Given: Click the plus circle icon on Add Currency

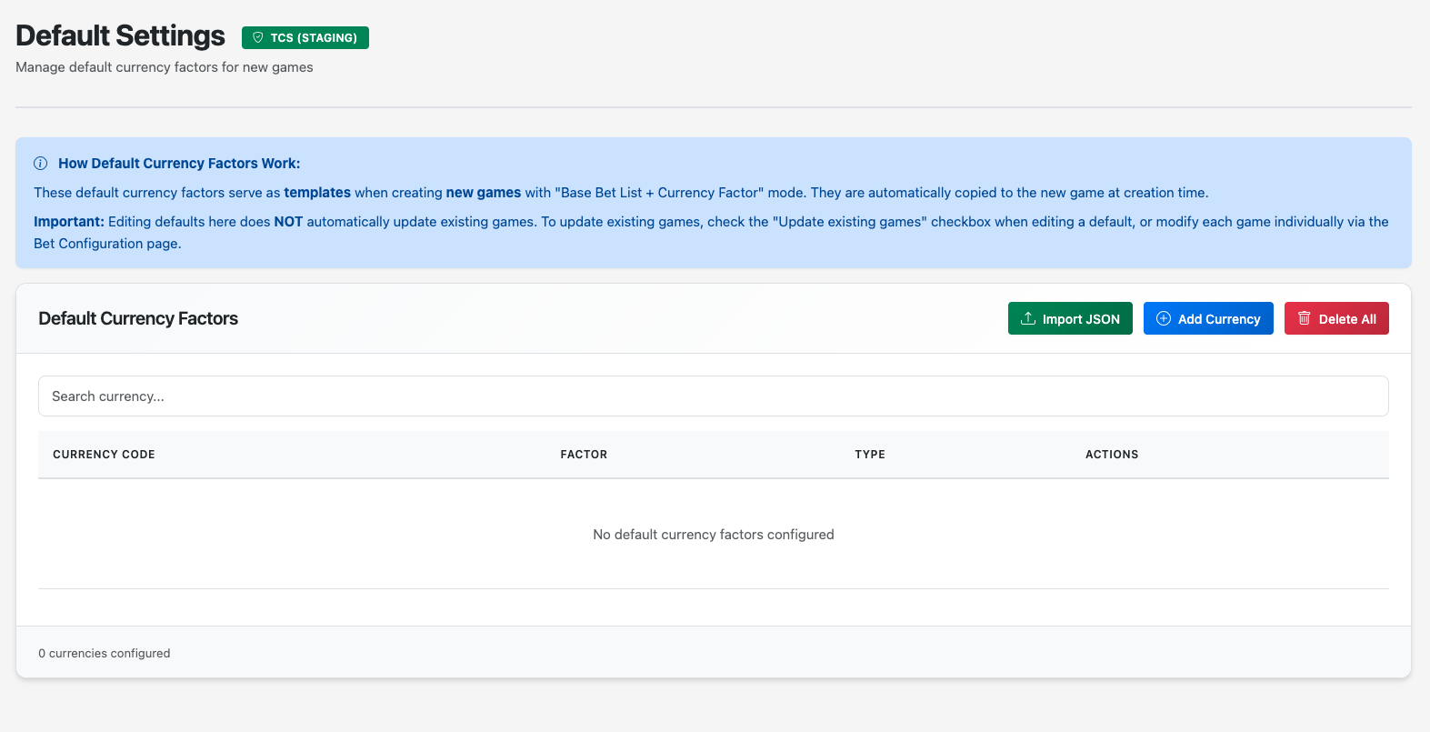Looking at the screenshot, I should click(1164, 318).
